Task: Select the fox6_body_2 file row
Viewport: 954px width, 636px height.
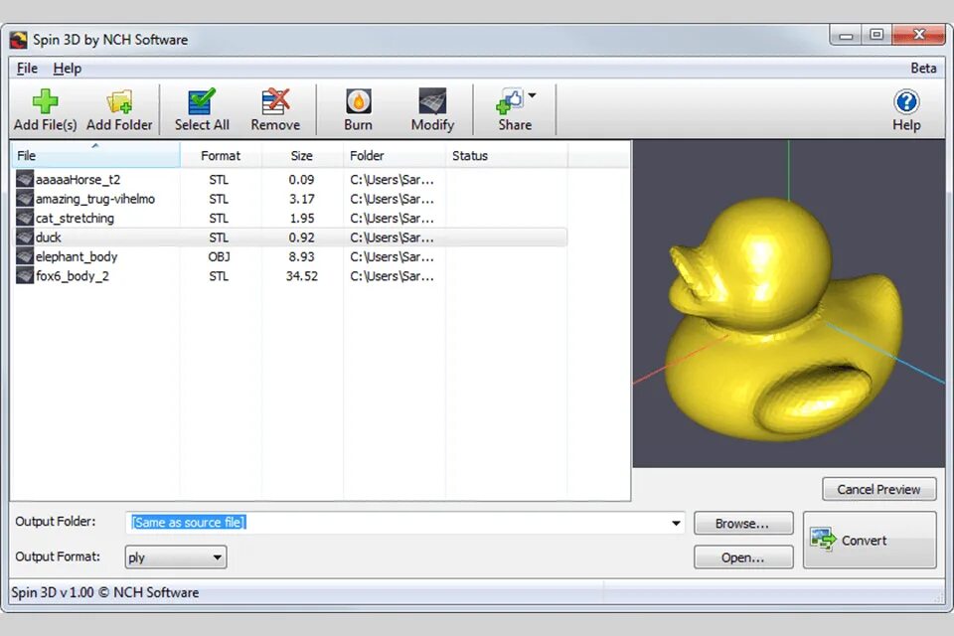Action: pyautogui.click(x=289, y=276)
